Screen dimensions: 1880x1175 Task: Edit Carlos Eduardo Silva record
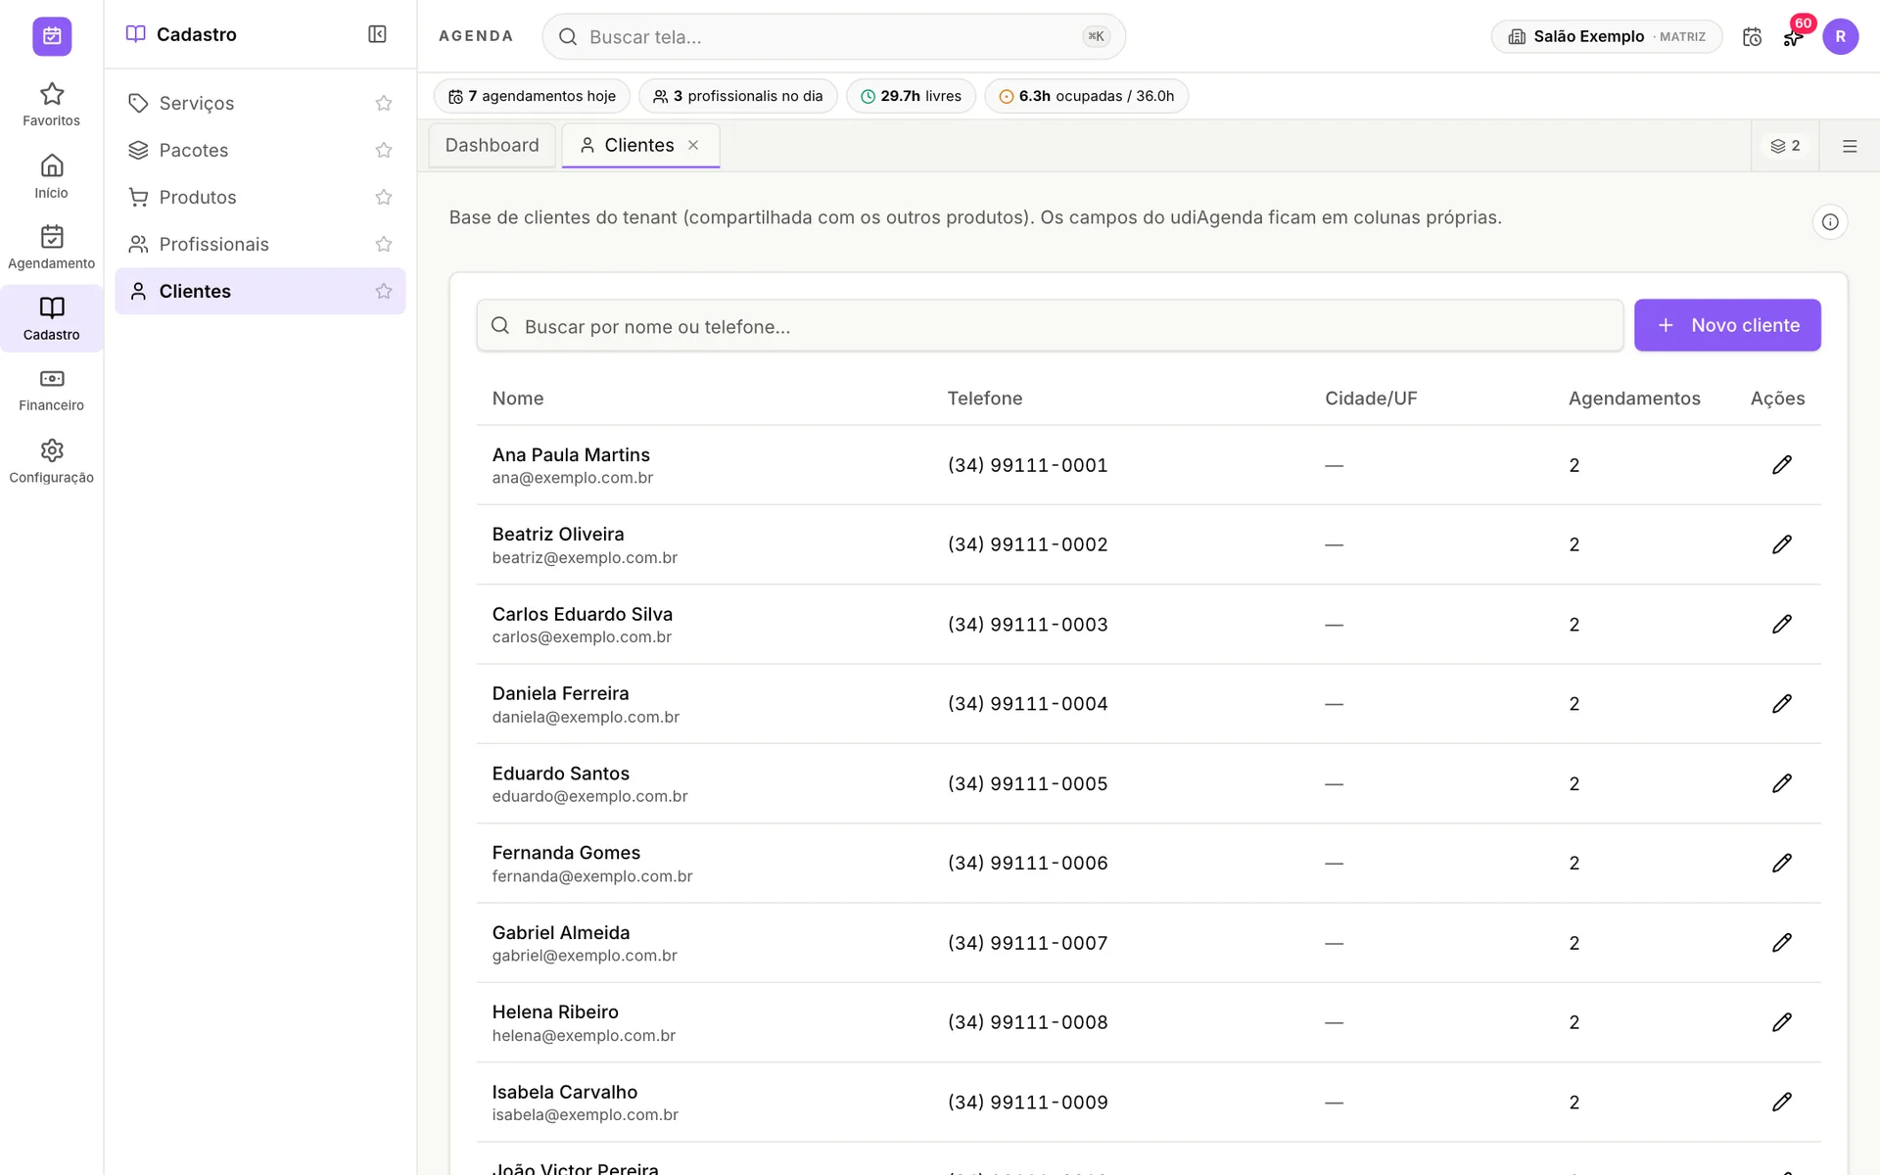1781,625
